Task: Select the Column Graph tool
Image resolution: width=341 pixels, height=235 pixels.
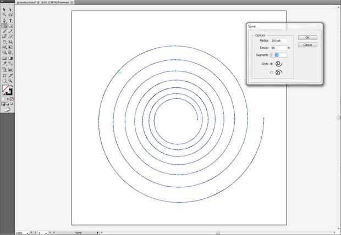Action: [10, 70]
